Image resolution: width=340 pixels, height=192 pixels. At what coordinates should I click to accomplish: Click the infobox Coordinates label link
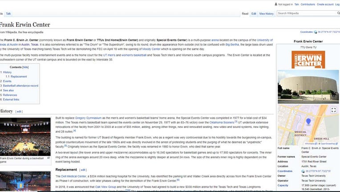pos(285,171)
